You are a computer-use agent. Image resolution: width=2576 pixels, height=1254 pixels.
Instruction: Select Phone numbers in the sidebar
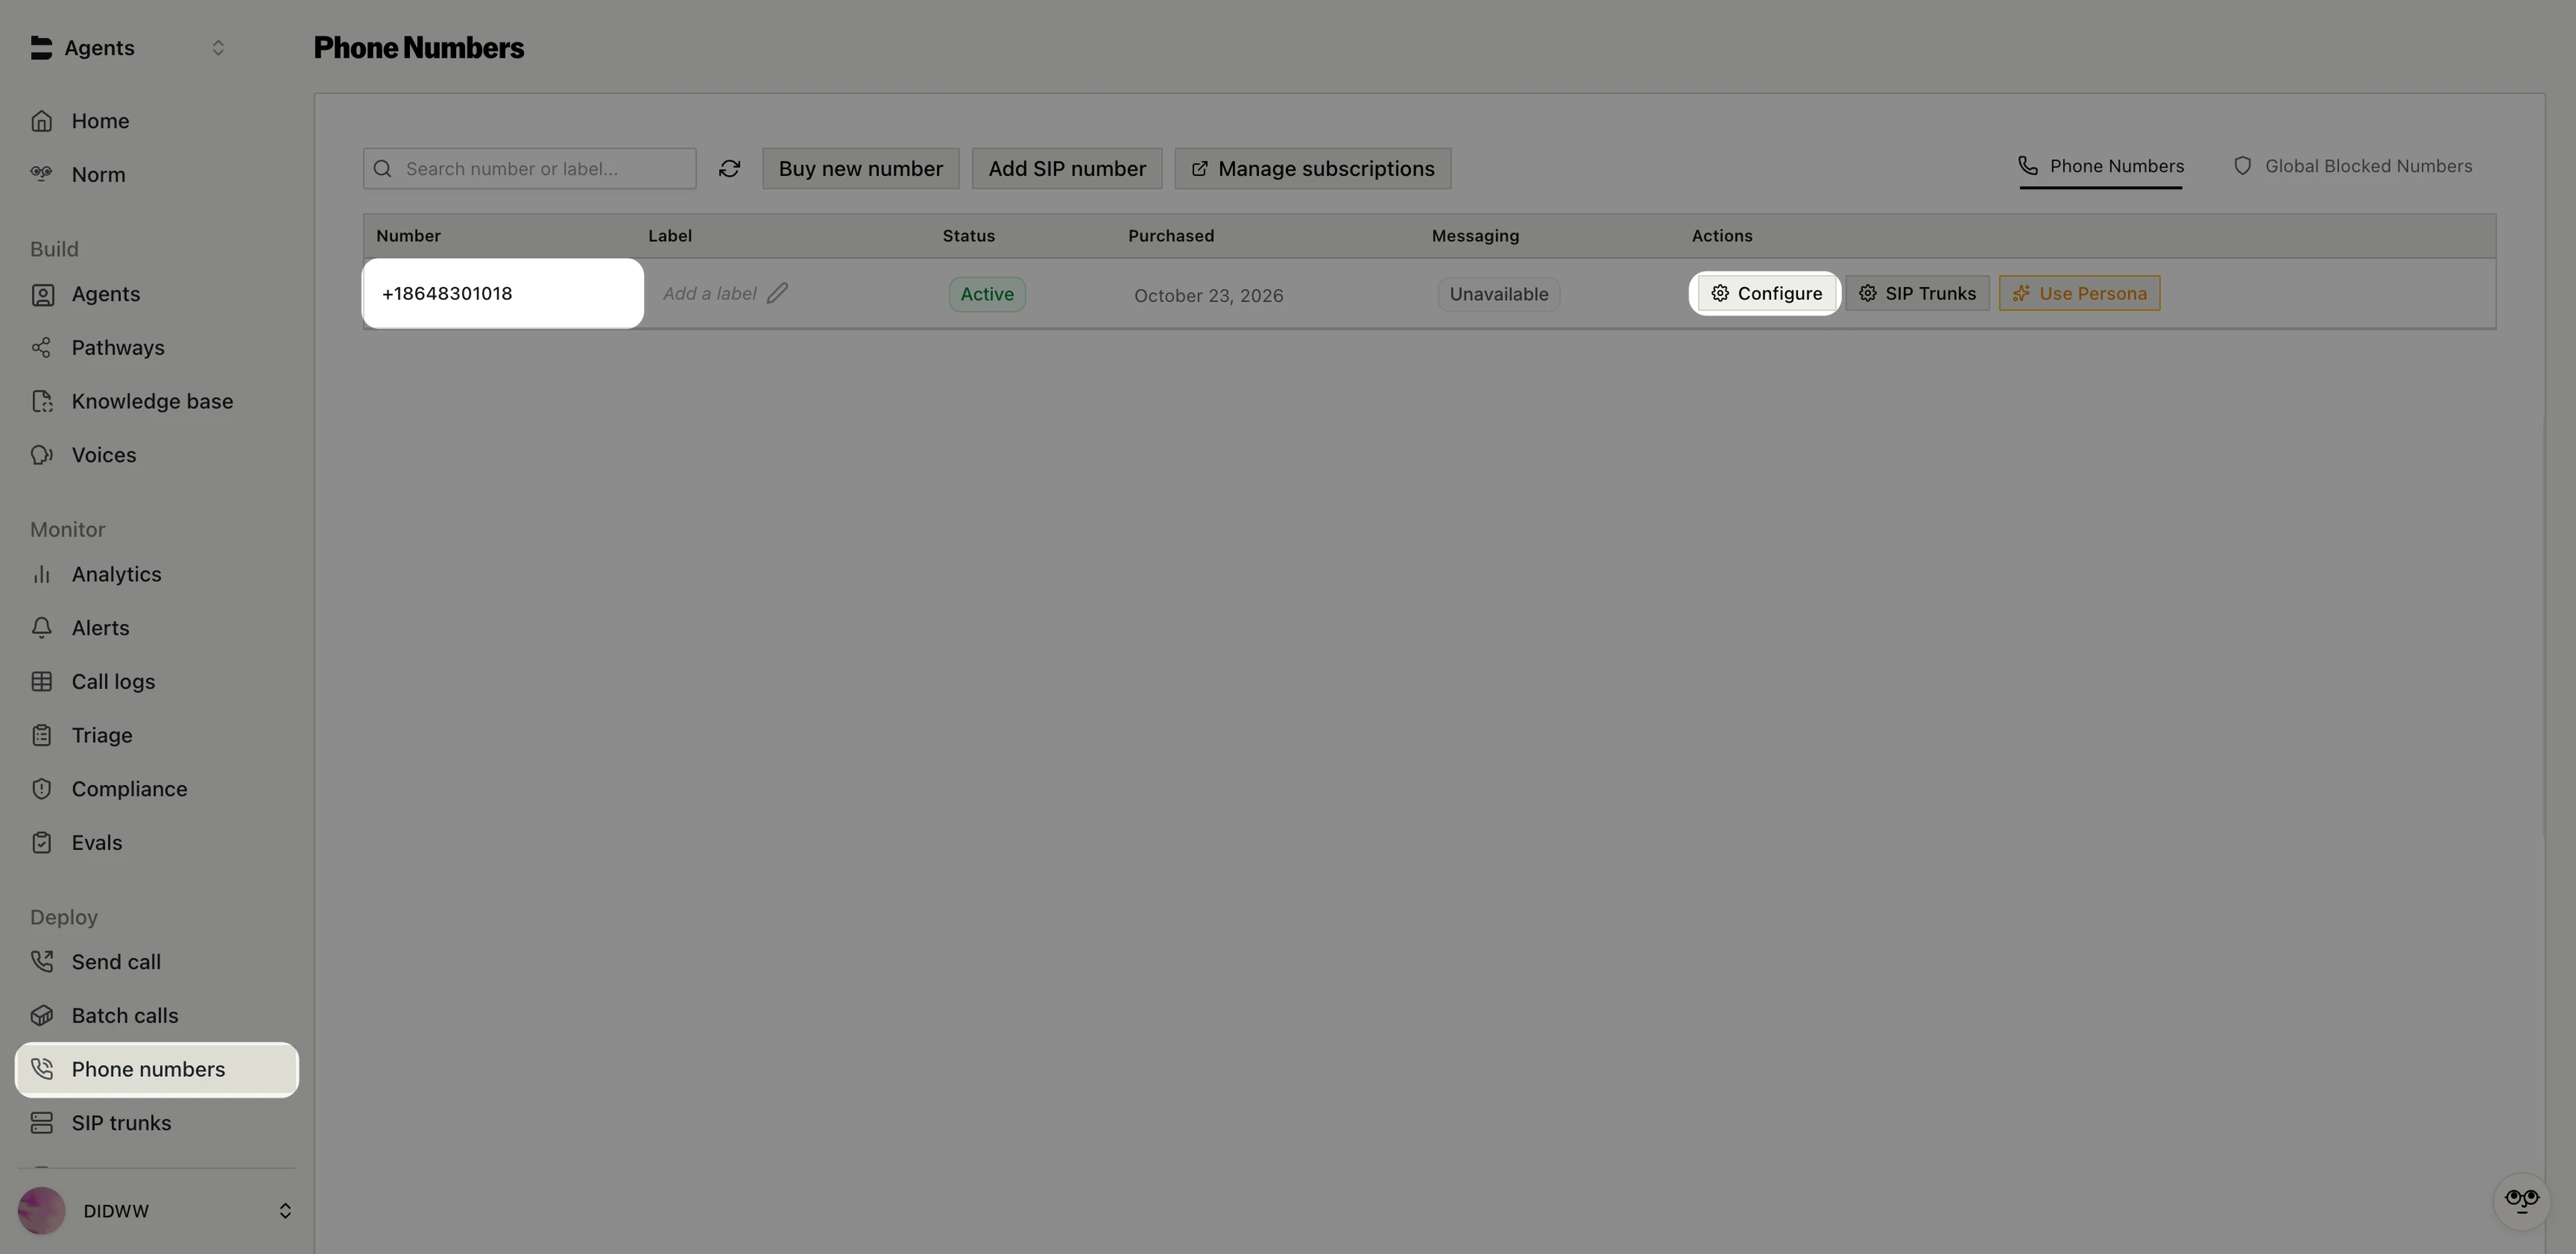point(156,1070)
